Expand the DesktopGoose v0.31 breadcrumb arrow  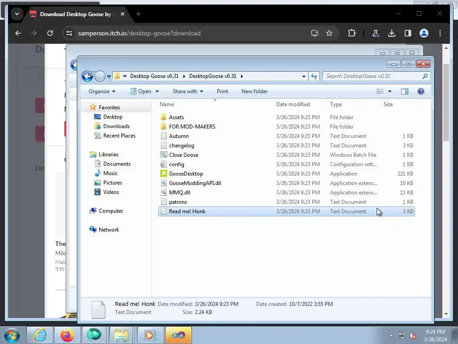click(x=242, y=76)
